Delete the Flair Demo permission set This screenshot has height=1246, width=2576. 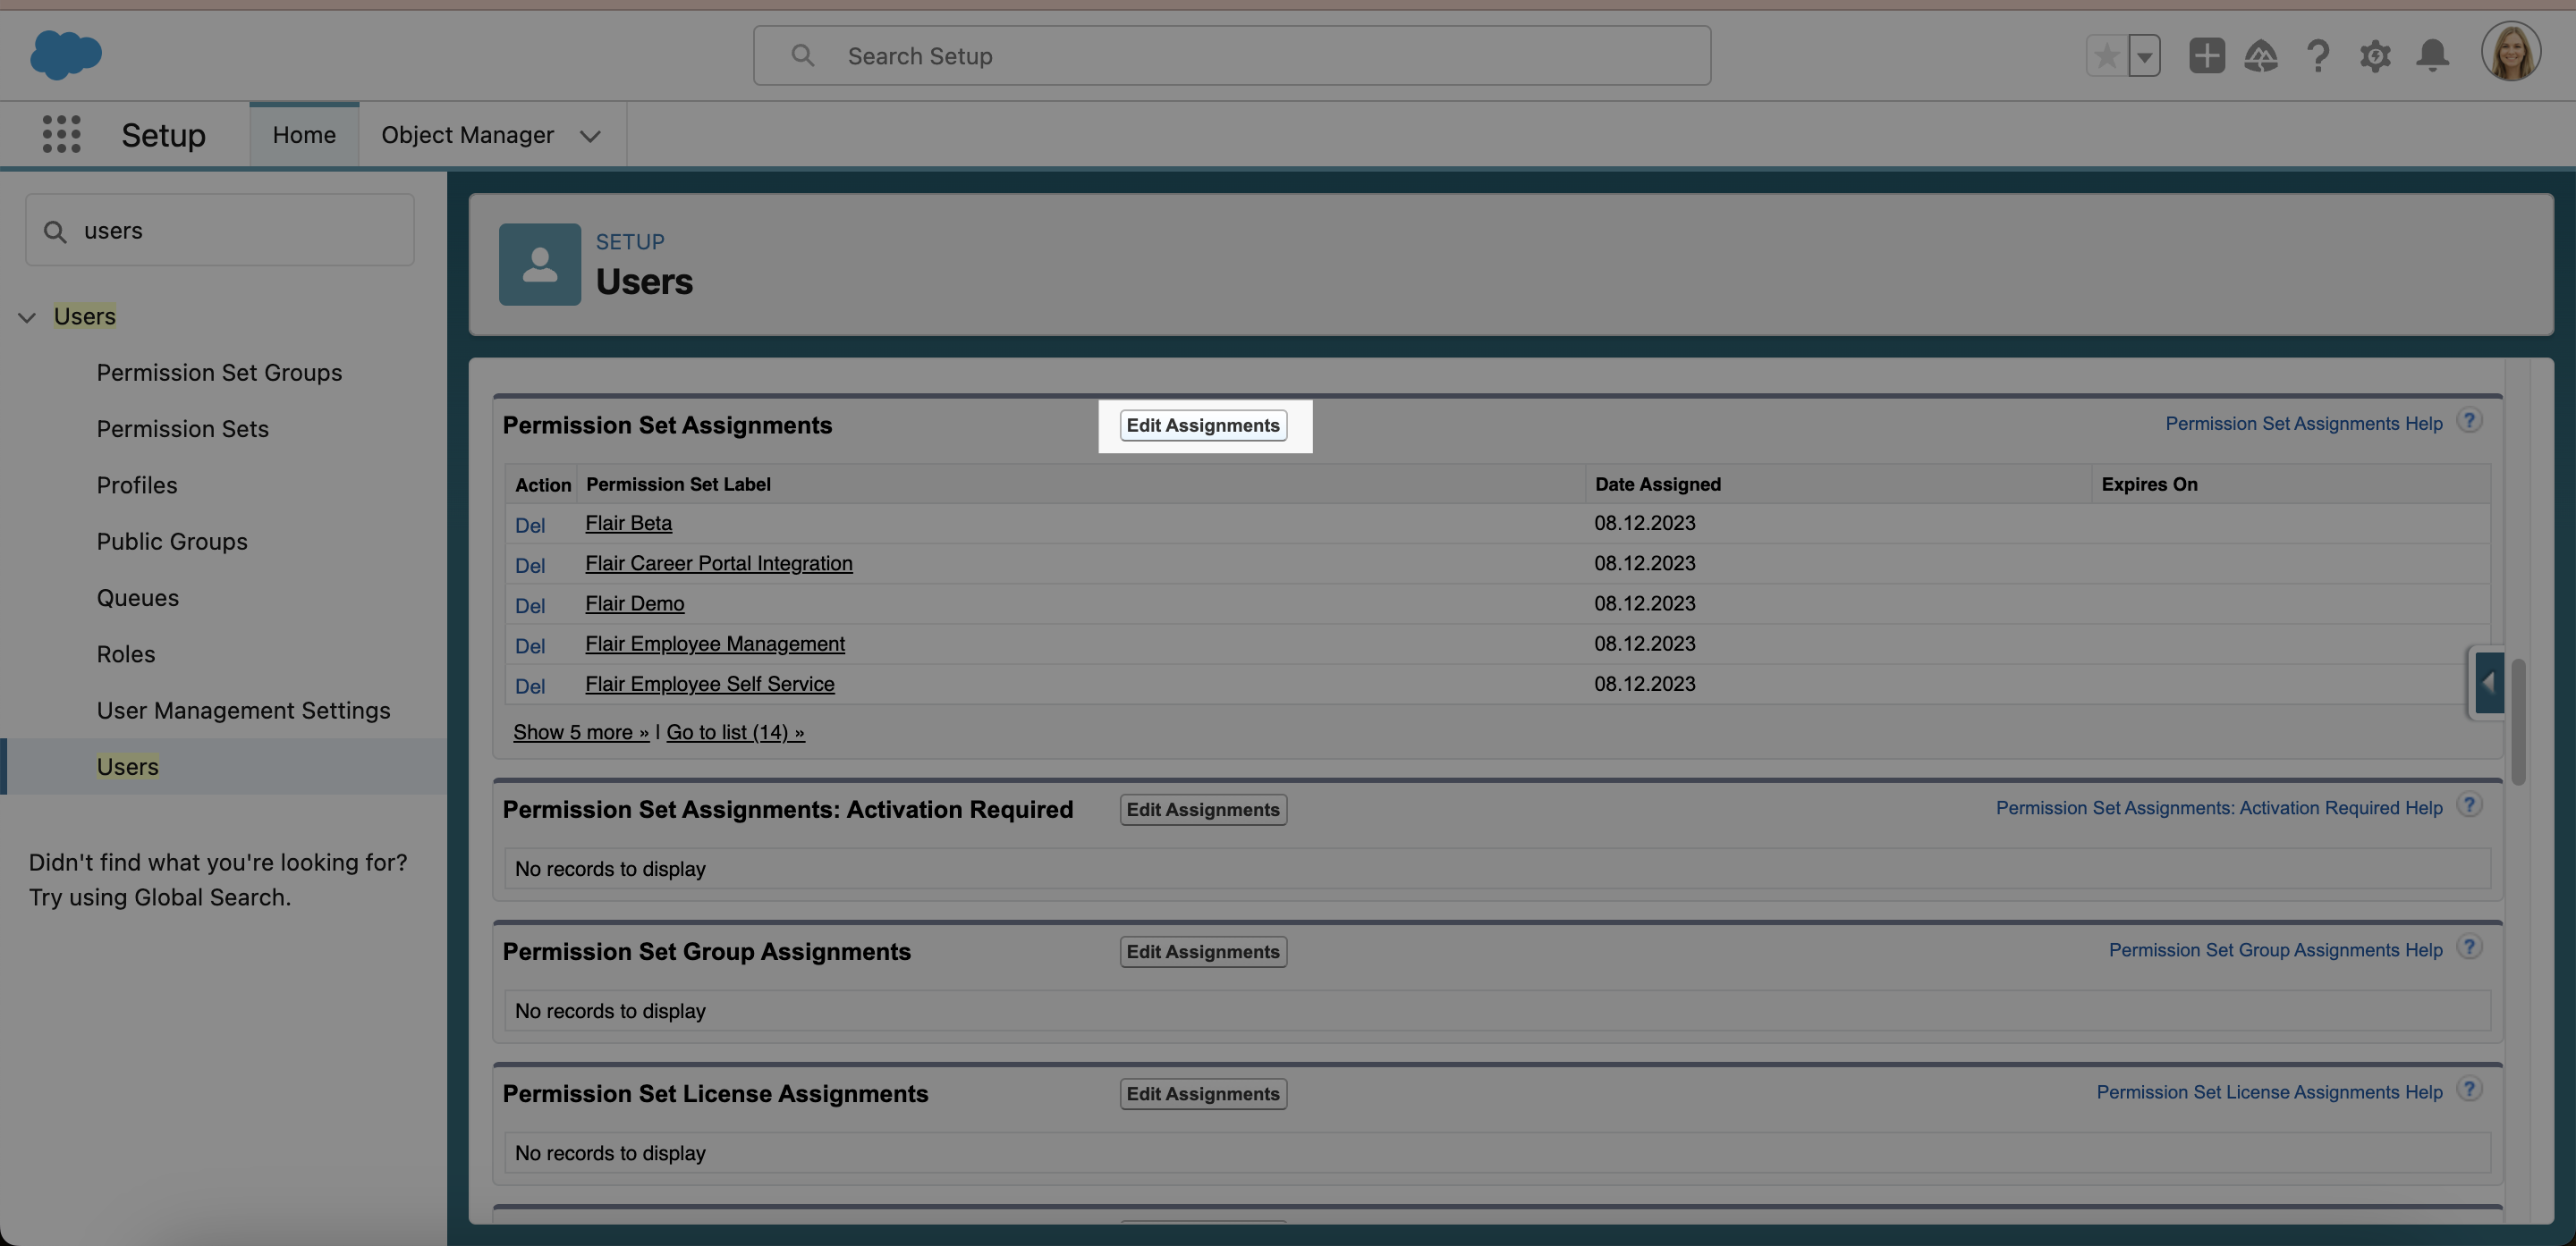point(529,602)
